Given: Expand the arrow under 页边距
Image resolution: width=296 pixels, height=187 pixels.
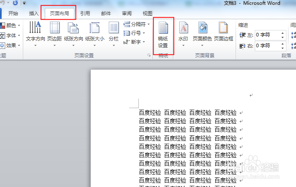Looking at the screenshot, I should click(x=54, y=45).
